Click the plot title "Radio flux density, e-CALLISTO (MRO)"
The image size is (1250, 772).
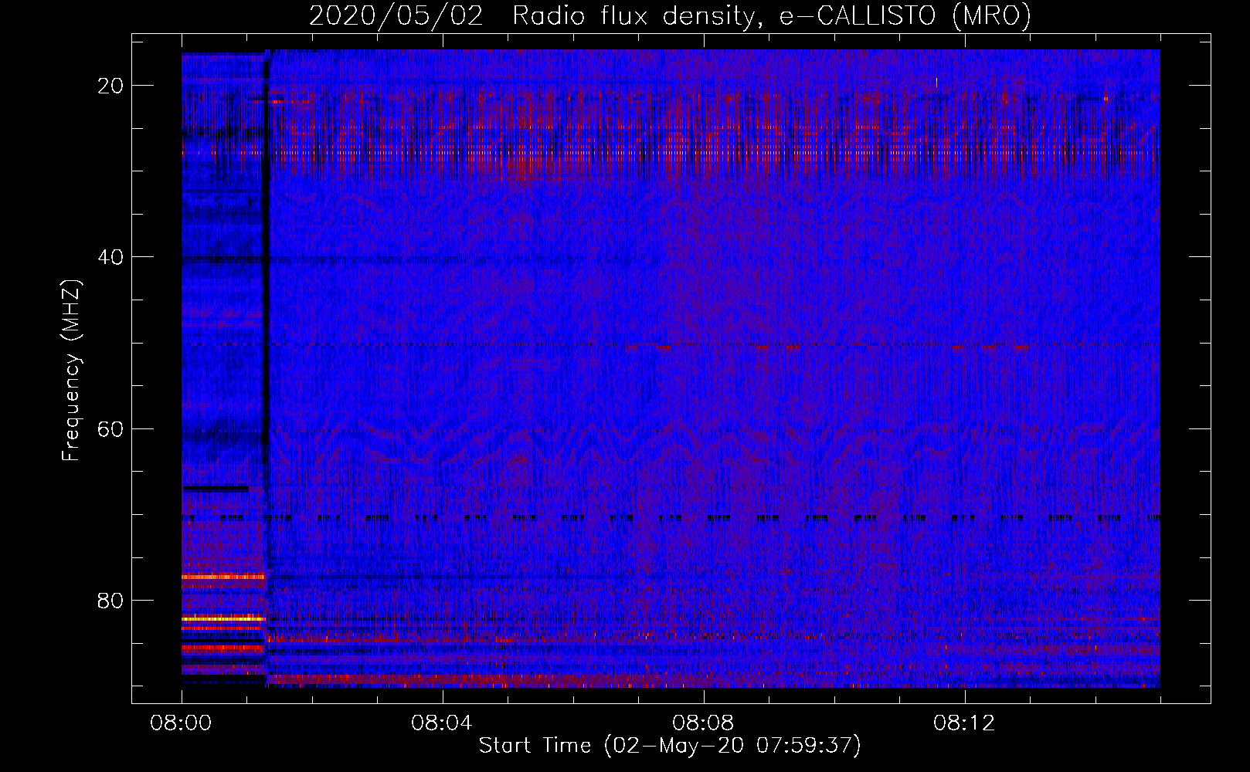click(772, 15)
